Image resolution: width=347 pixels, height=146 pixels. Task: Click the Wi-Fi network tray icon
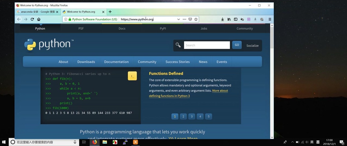pyautogui.click(x=303, y=142)
